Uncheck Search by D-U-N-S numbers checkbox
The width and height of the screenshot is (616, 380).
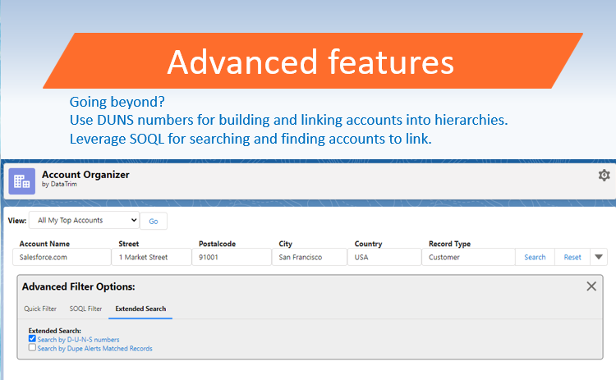pos(32,339)
